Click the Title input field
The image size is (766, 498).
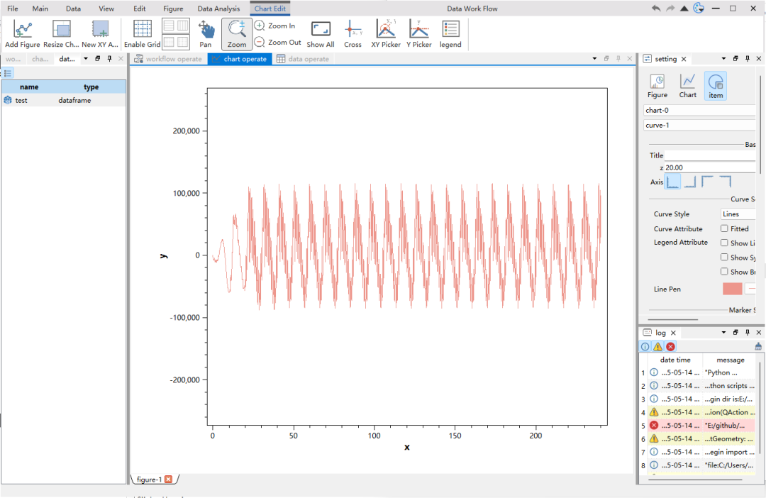(709, 155)
